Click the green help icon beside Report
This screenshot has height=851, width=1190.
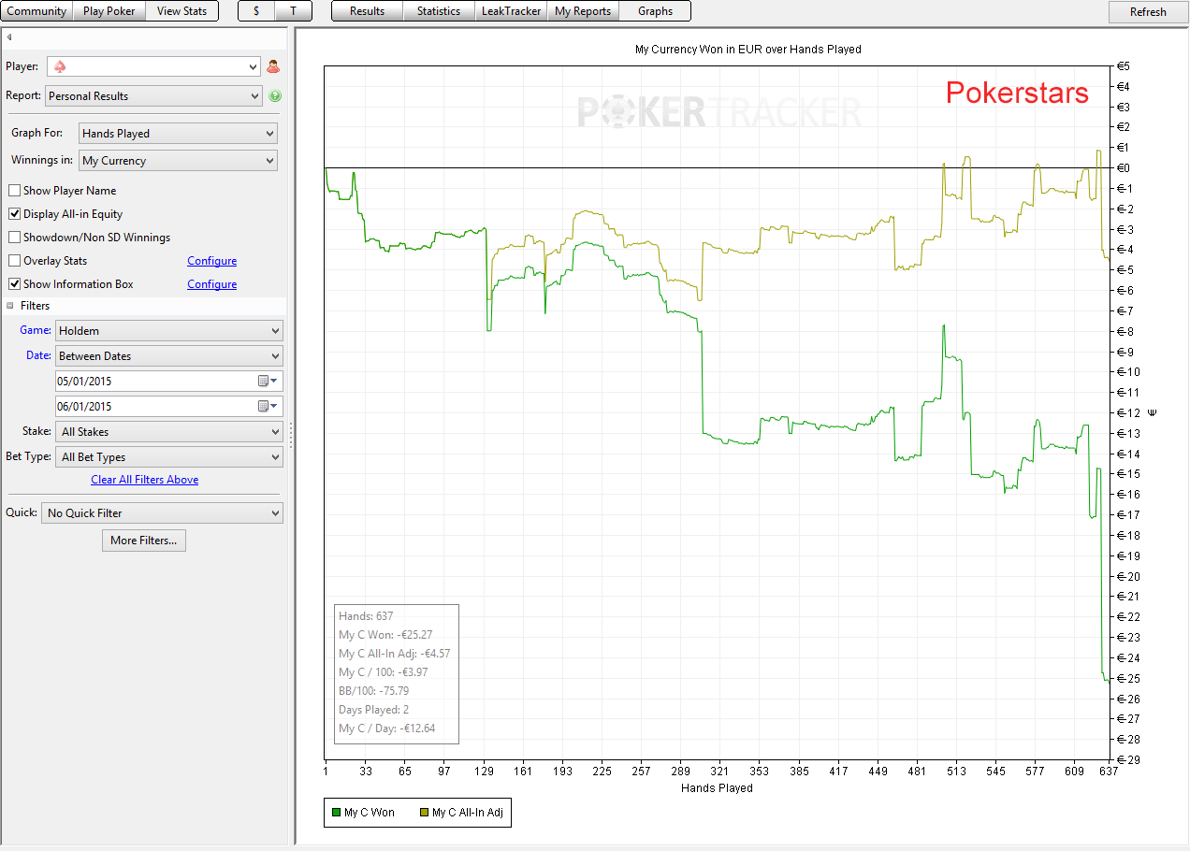(x=275, y=95)
